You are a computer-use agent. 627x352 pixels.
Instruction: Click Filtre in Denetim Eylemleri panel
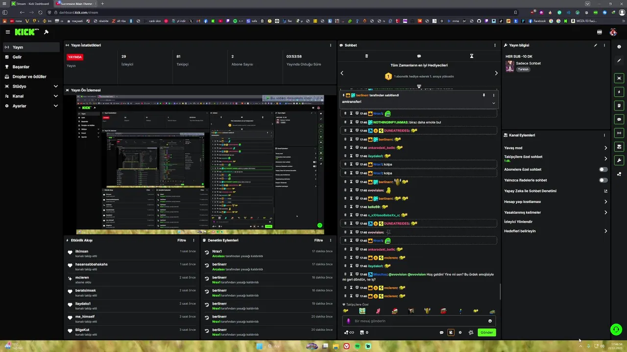pyautogui.click(x=318, y=241)
